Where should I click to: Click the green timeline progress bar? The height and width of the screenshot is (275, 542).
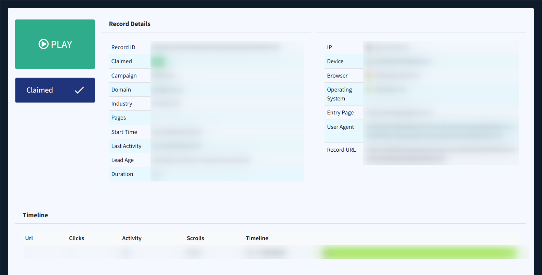(x=419, y=253)
